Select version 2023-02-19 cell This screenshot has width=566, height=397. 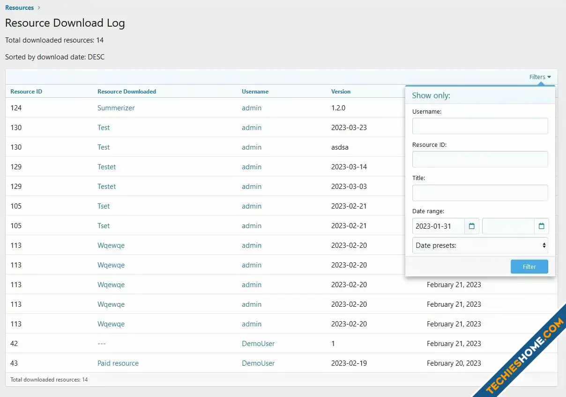pyautogui.click(x=349, y=363)
